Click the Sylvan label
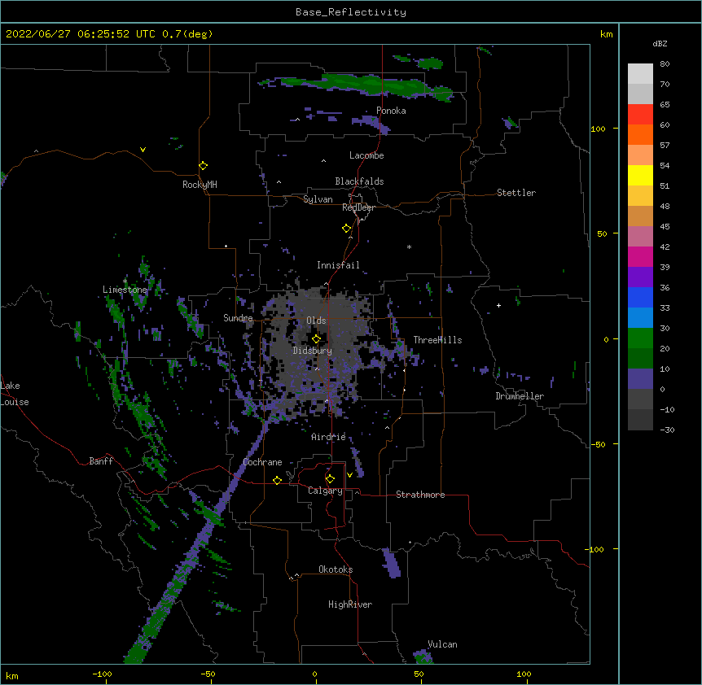The image size is (702, 685). click(318, 199)
